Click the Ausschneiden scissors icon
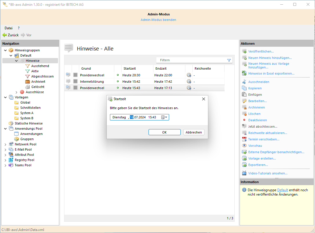This screenshot has height=233, width=315. [244, 82]
